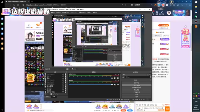Toggle visibility of 游戏源 2 source

click(63, 88)
